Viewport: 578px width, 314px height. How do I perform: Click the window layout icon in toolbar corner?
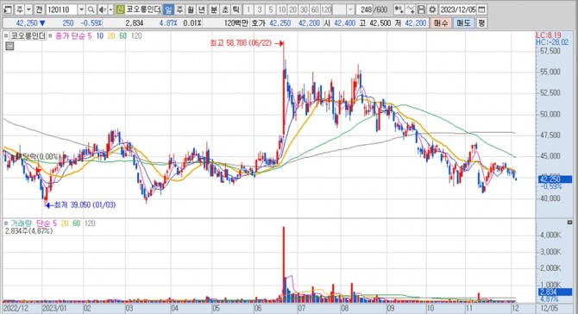point(8,9)
